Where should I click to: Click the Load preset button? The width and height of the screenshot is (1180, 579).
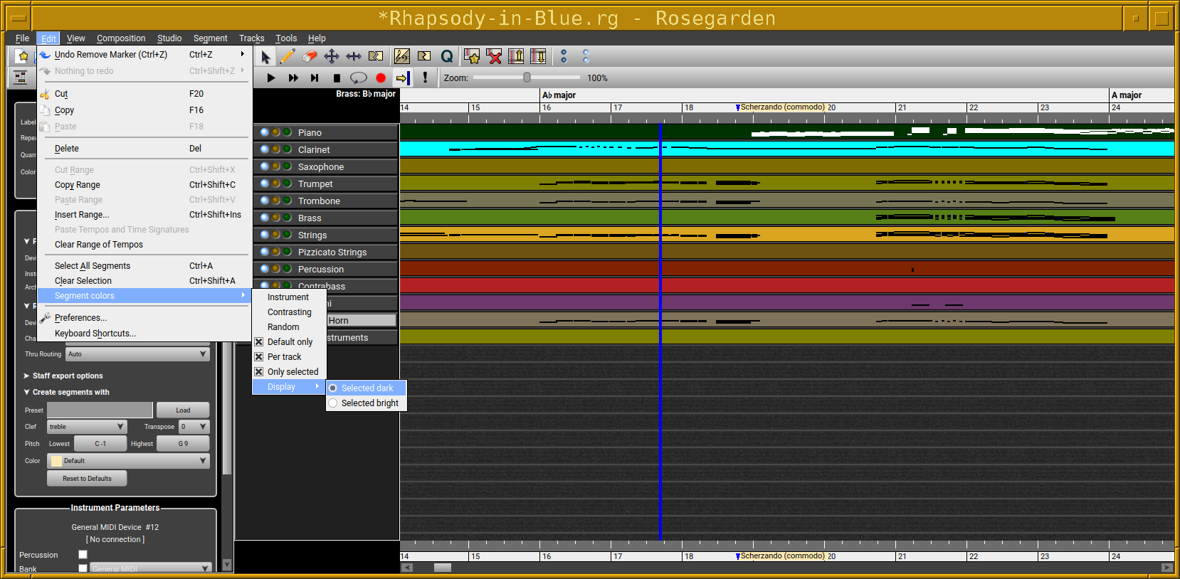183,410
